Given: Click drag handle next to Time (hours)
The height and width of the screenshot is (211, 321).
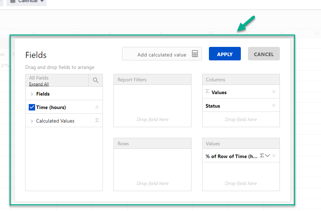Looking at the screenshot, I should 97,107.
